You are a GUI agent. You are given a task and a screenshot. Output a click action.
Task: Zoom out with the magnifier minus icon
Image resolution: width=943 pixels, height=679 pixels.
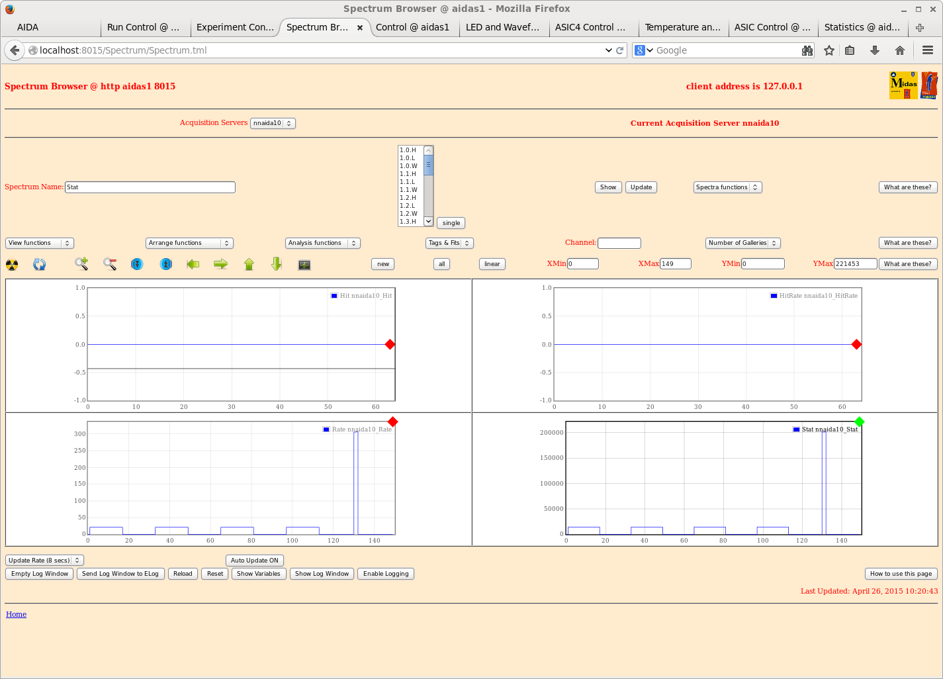point(110,264)
